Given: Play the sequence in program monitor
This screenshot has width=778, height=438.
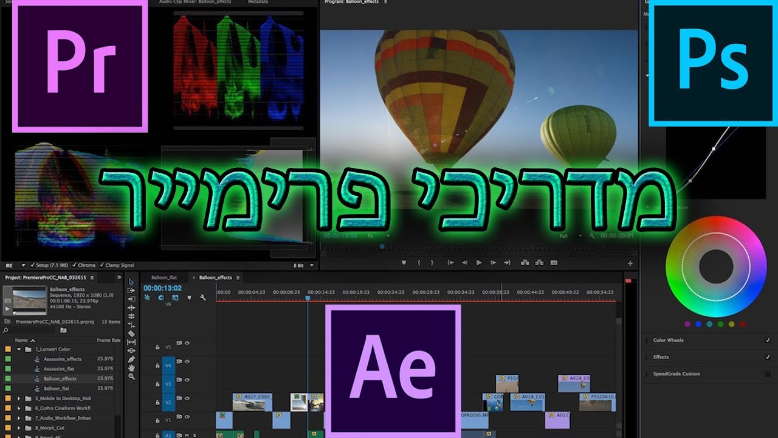Looking at the screenshot, I should pyautogui.click(x=479, y=263).
